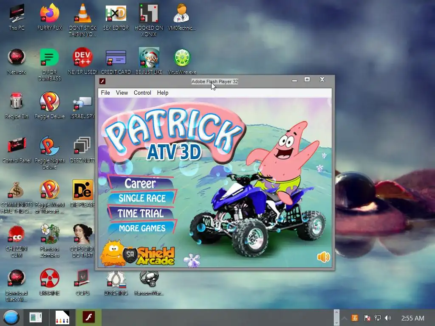Select the Recycle Bin desktop icon
The height and width of the screenshot is (326, 435).
17,106
